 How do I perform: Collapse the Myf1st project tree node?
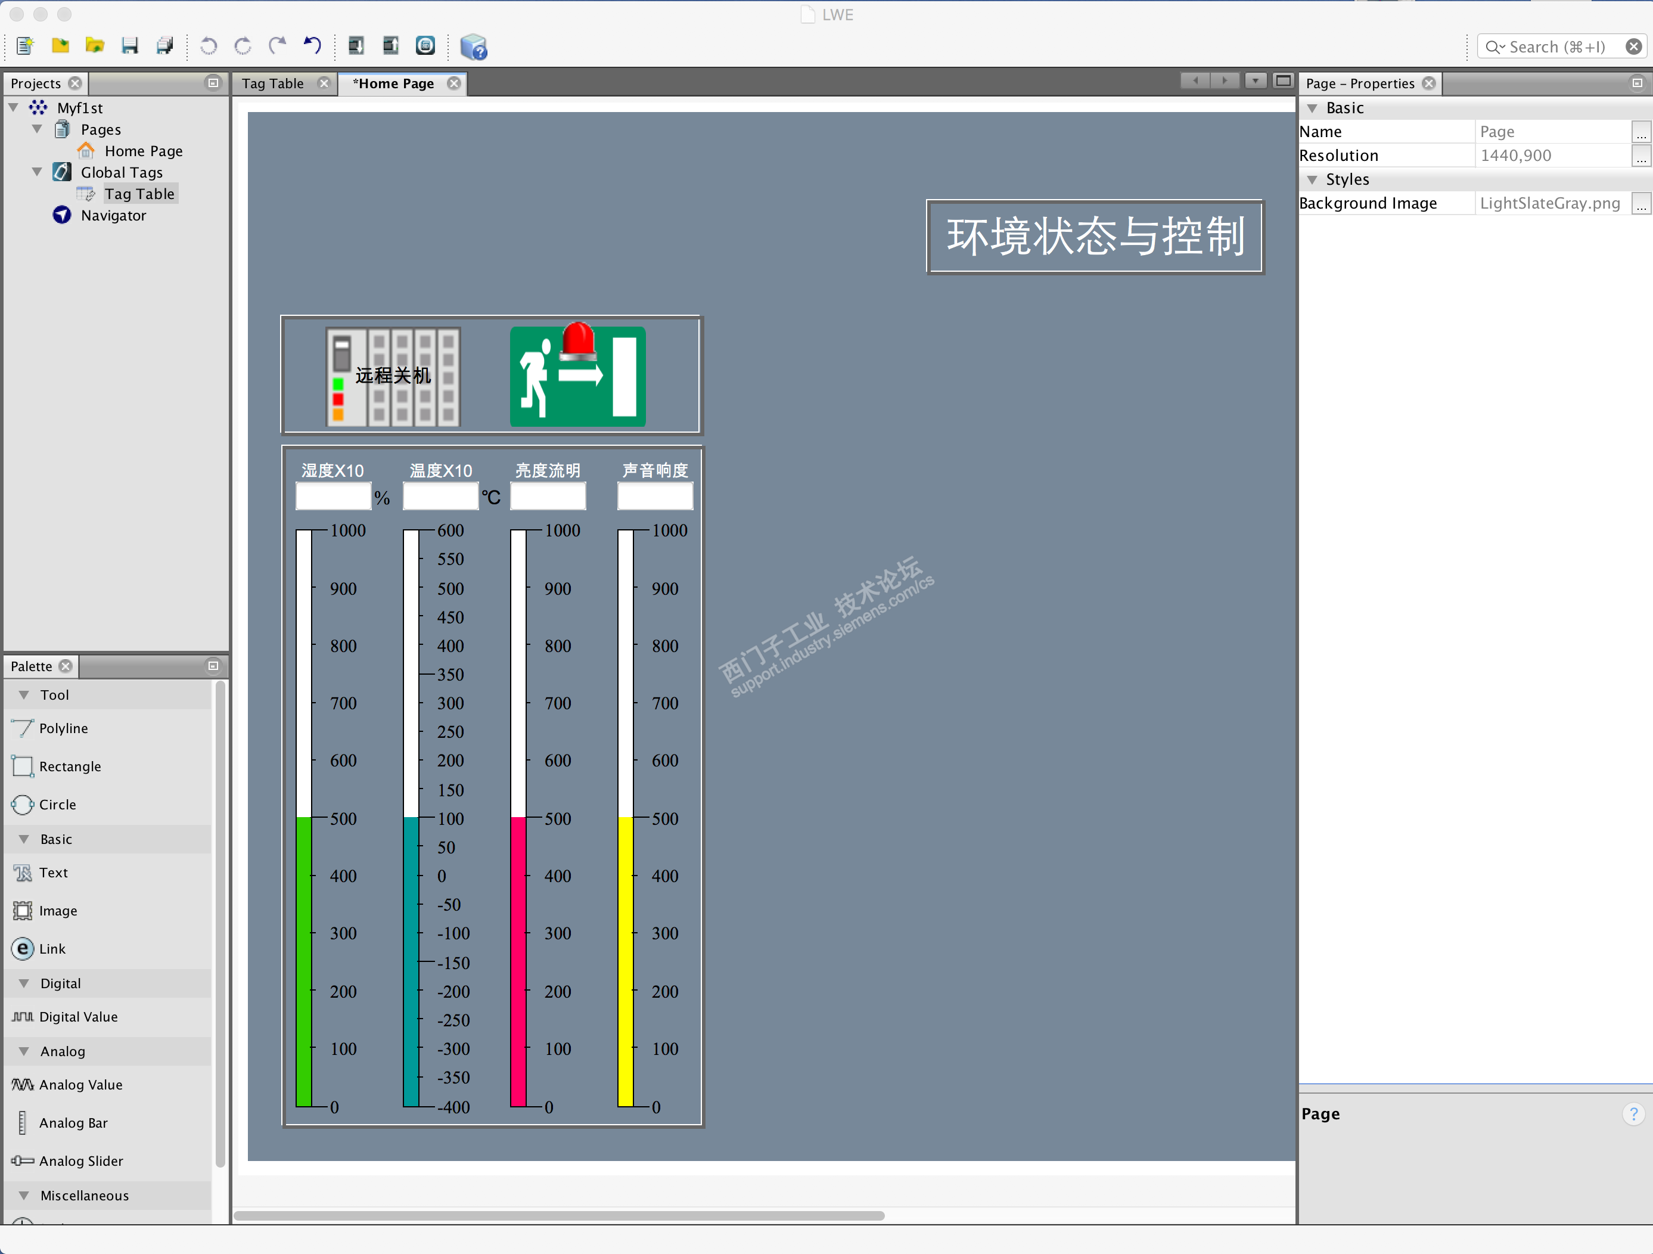(x=14, y=108)
